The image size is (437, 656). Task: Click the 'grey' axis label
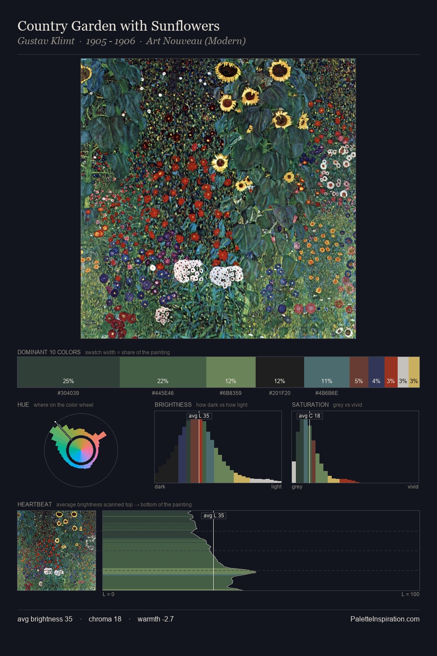[297, 487]
